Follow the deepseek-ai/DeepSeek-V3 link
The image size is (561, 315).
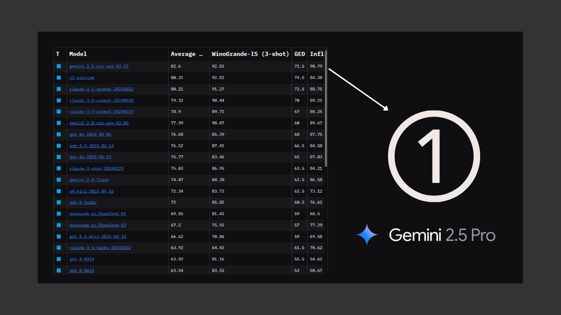[98, 225]
